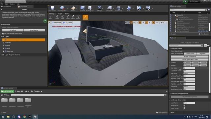This screenshot has height=119, width=211.
Task: Open the Details property matrix grid icon
Action: point(205,46)
